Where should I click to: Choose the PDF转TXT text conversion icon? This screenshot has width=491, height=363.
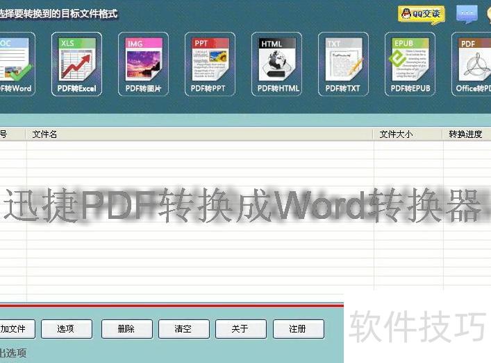(x=343, y=64)
